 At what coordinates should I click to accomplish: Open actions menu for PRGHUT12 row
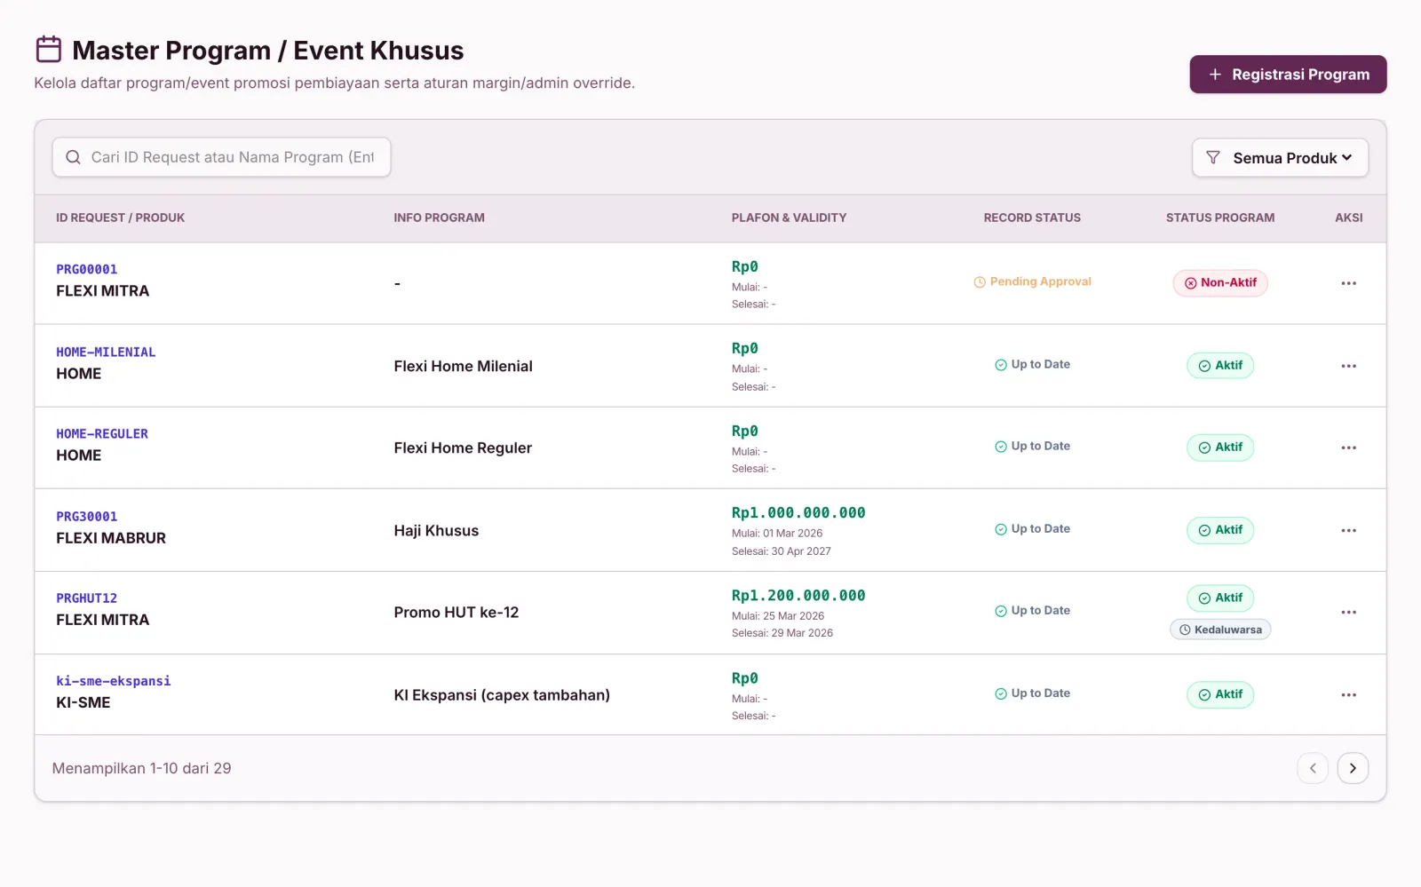(x=1348, y=612)
